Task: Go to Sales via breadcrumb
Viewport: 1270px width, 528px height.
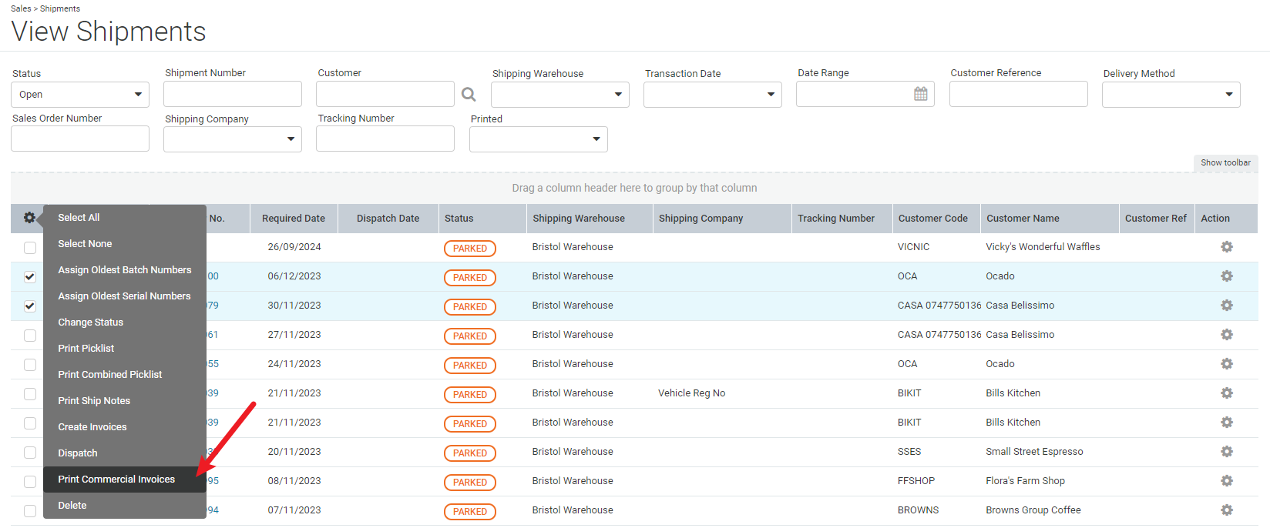Action: point(21,8)
